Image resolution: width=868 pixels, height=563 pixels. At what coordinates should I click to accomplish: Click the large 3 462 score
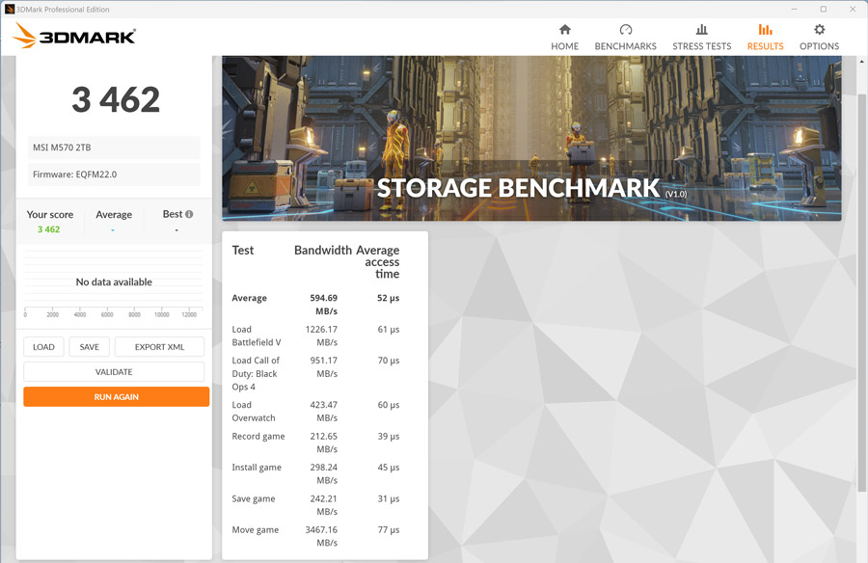click(x=116, y=99)
